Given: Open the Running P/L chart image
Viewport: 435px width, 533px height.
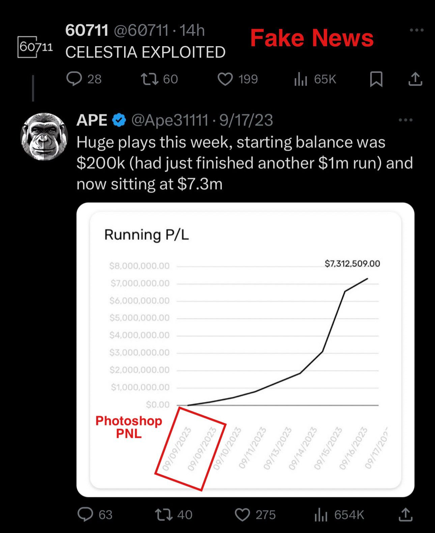Looking at the screenshot, I should click(245, 350).
